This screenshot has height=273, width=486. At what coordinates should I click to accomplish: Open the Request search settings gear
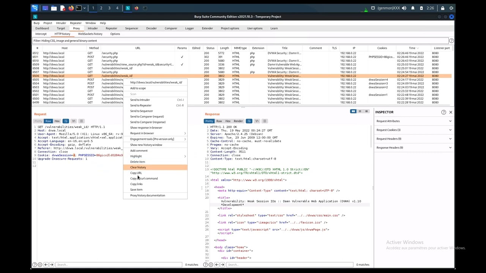40,265
